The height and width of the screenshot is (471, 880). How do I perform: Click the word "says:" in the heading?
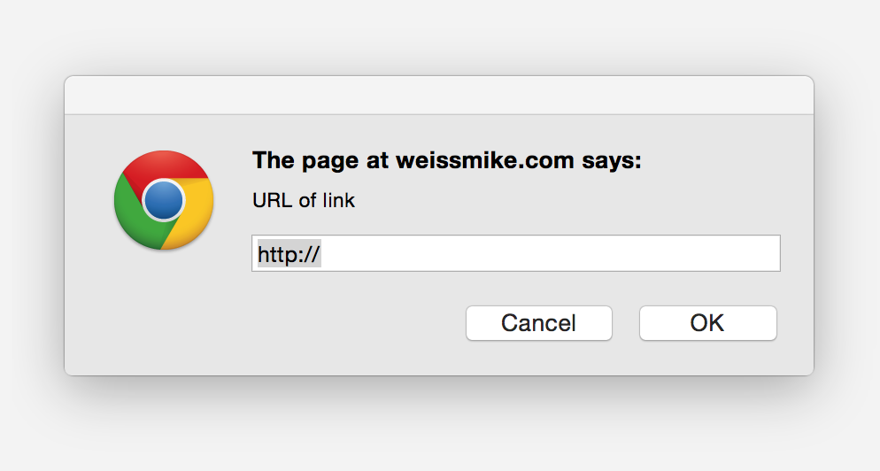(x=611, y=161)
